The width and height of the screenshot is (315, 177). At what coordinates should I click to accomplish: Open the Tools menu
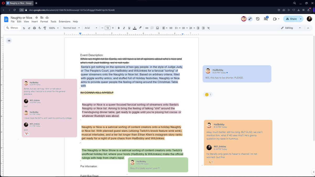point(53,22)
